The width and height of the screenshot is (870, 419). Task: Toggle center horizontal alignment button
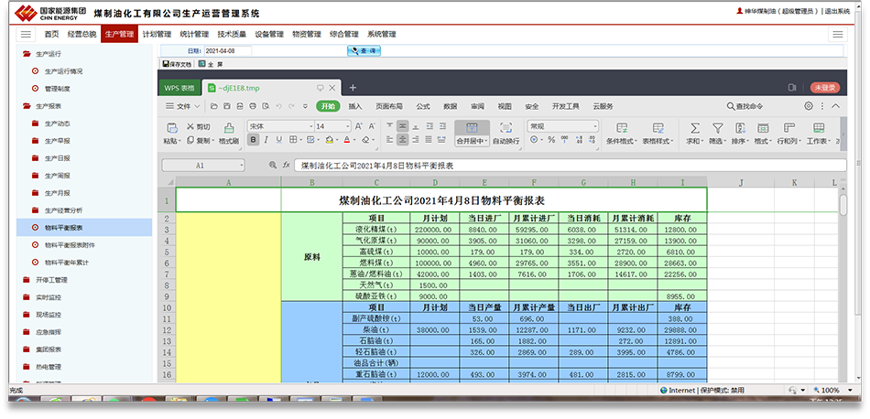tap(402, 140)
